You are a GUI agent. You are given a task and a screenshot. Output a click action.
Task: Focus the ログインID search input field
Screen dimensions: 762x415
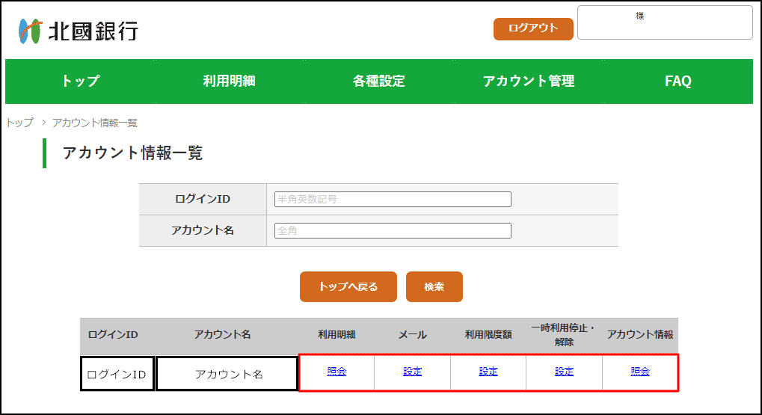pos(393,199)
